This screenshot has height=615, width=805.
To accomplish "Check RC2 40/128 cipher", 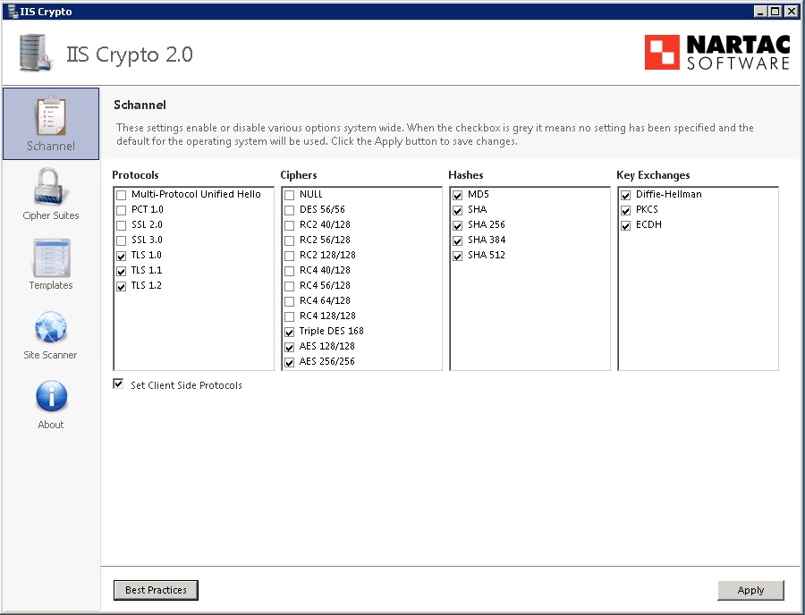I will pos(290,225).
